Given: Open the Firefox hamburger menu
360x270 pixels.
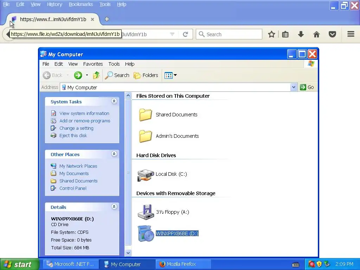Looking at the screenshot, I should pos(351,34).
